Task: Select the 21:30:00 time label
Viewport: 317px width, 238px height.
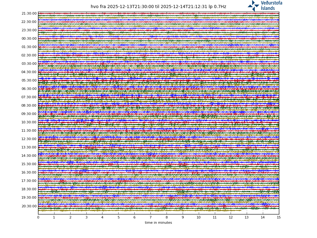Action: coord(29,14)
